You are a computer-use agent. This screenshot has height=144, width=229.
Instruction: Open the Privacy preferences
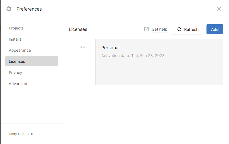tap(15, 73)
